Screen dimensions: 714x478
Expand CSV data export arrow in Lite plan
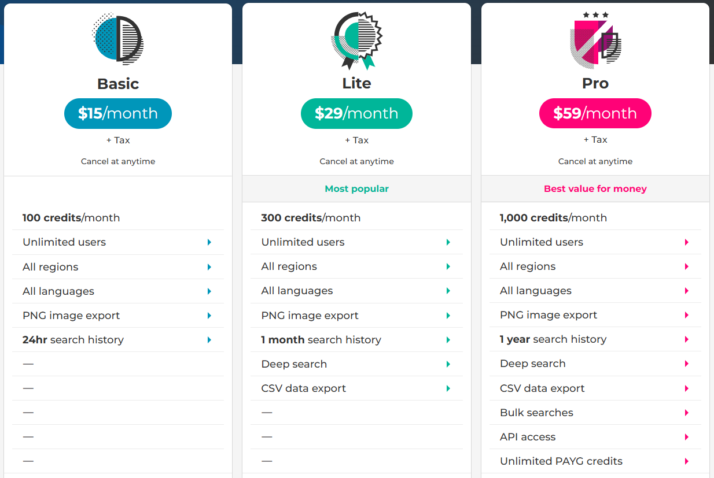(448, 388)
